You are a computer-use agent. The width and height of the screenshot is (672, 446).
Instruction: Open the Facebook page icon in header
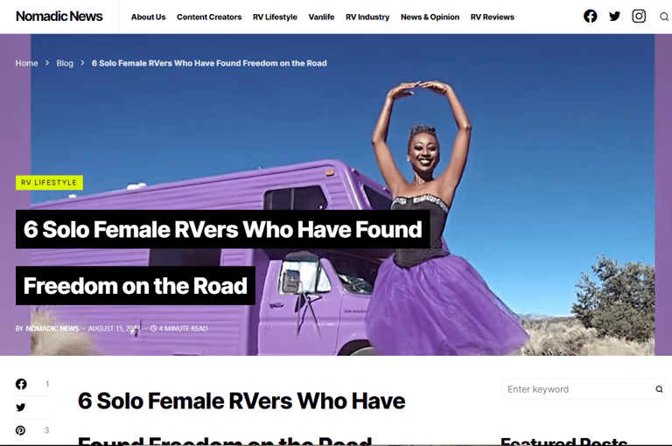[x=590, y=17]
